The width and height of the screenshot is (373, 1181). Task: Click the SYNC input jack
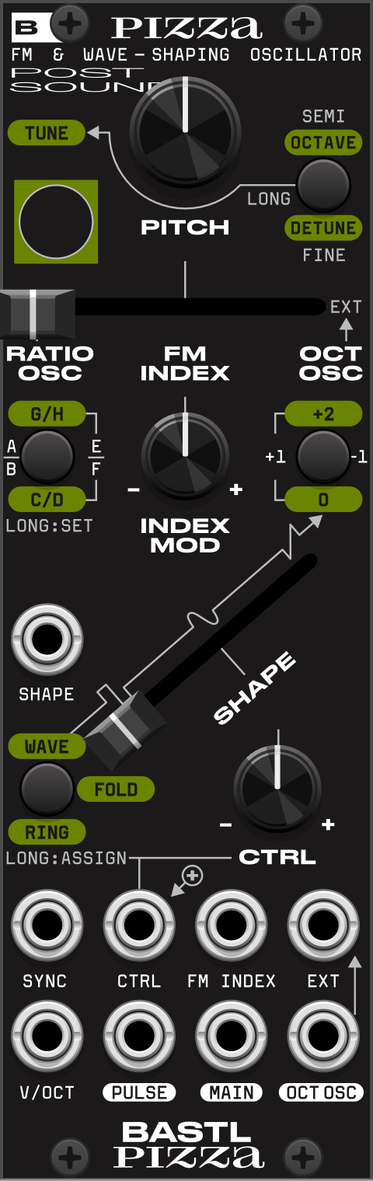click(47, 925)
